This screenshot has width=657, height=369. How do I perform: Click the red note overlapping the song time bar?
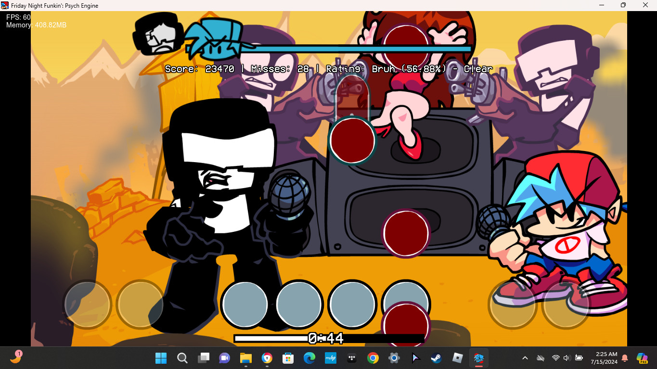(x=406, y=324)
